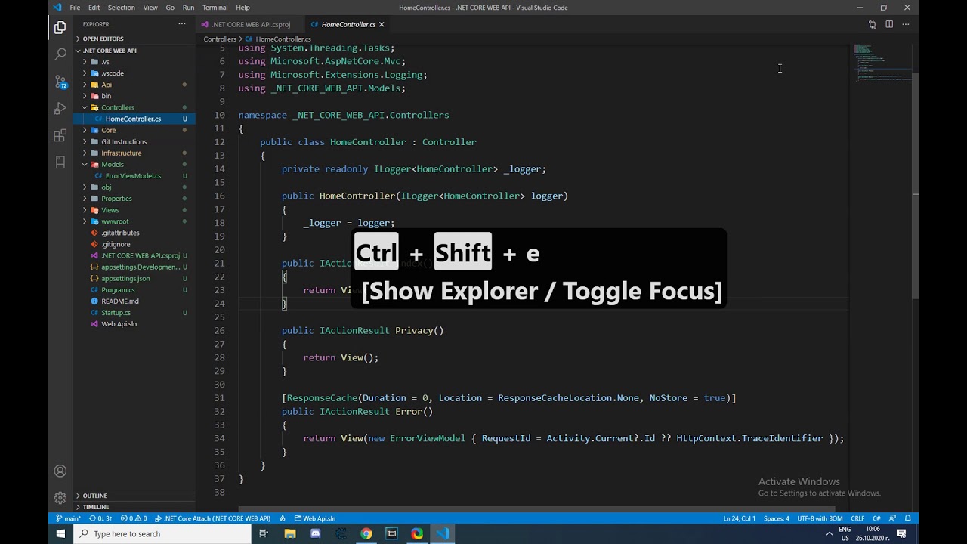Open Google Chrome from the taskbar
This screenshot has width=967, height=544.
pos(366,533)
